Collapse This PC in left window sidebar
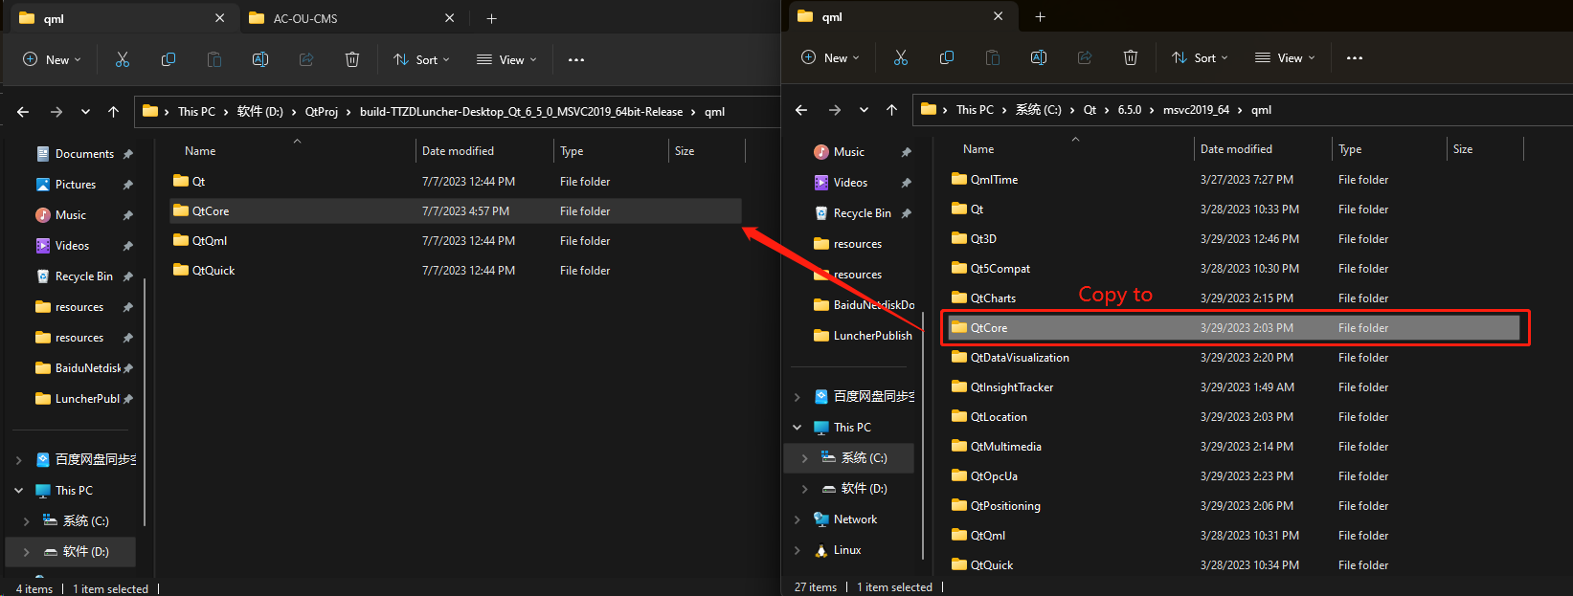This screenshot has height=596, width=1573. (19, 491)
